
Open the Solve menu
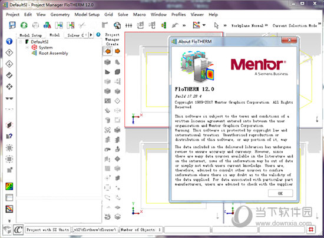pyautogui.click(x=123, y=15)
